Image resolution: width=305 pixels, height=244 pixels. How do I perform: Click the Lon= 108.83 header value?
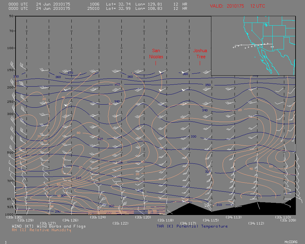[x=149, y=8]
